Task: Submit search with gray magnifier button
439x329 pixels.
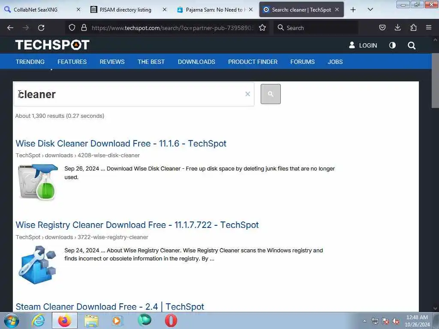Action: pos(271,94)
